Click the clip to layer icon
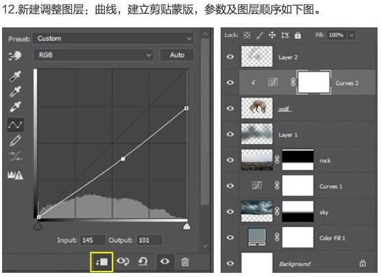 (x=101, y=262)
